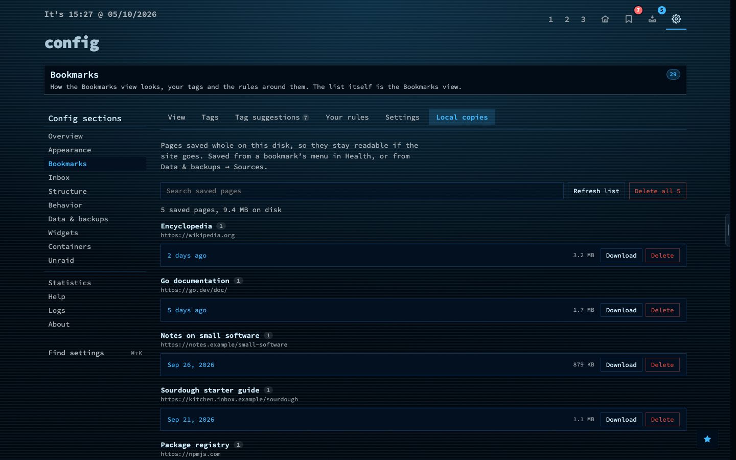Download the Go documentation copy
Viewport: 736px width, 460px height.
tap(621, 310)
